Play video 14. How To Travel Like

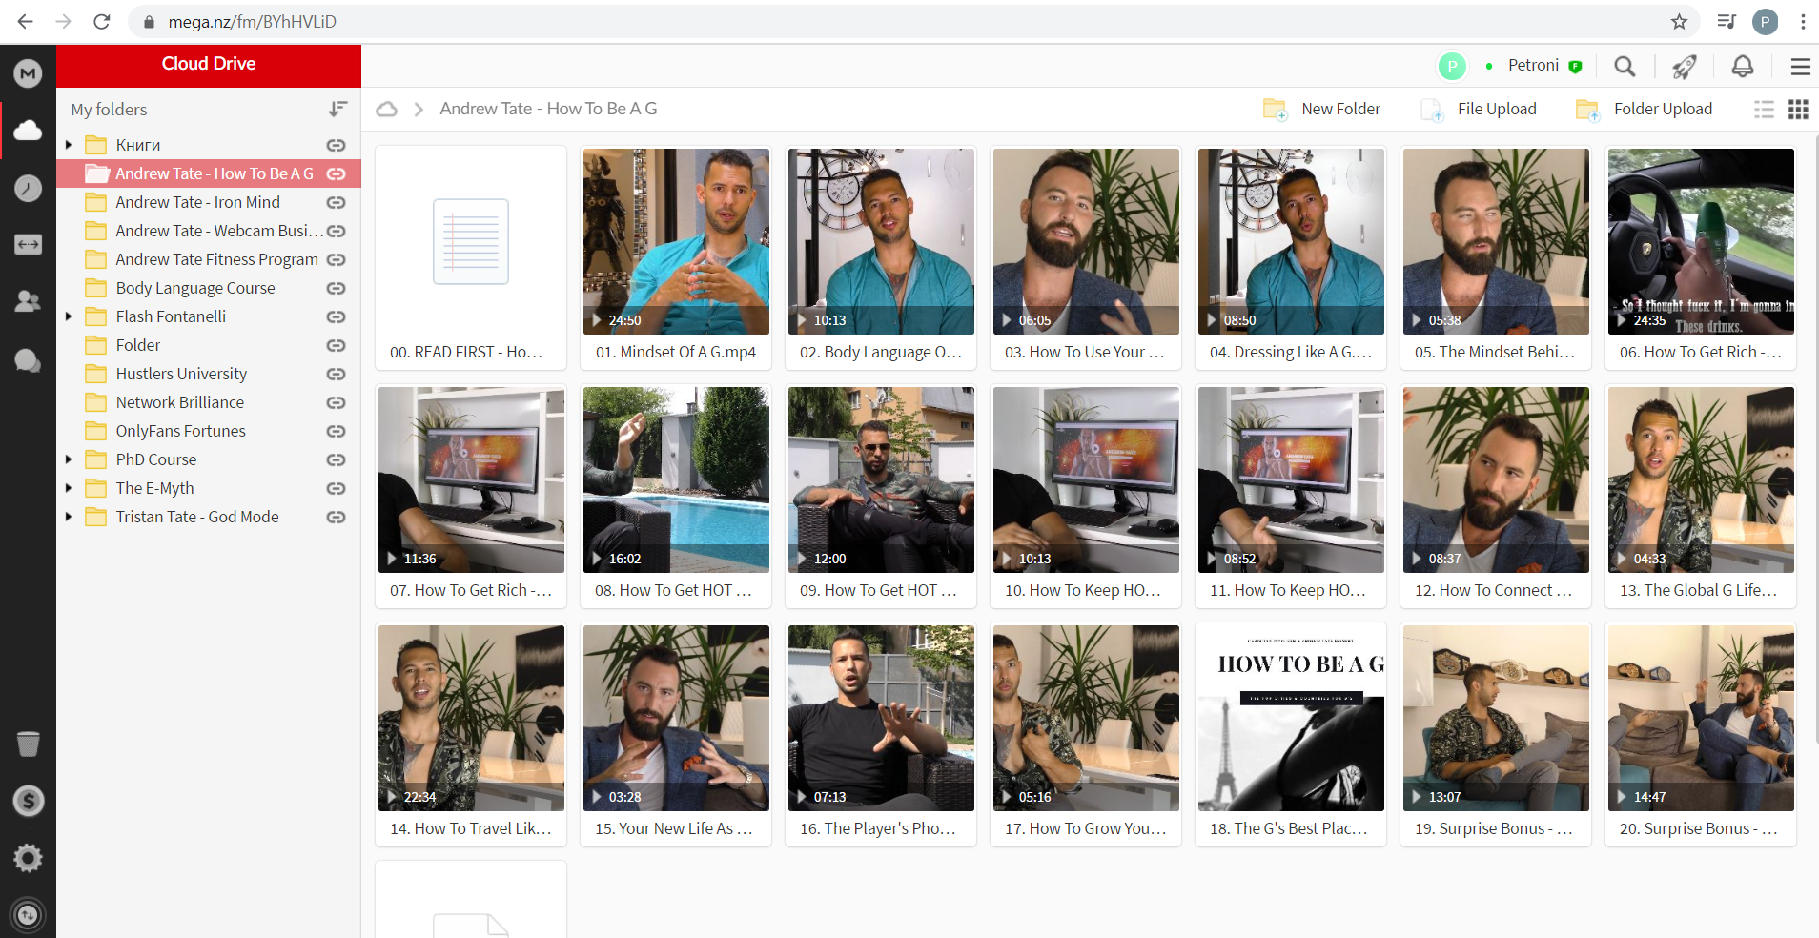point(471,734)
